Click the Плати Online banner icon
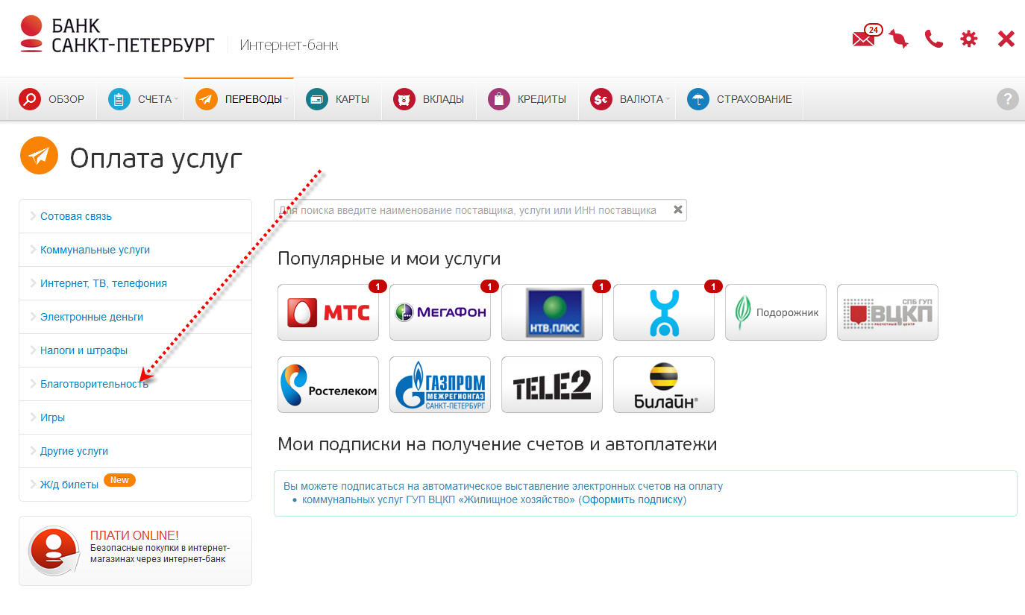 pyautogui.click(x=54, y=551)
